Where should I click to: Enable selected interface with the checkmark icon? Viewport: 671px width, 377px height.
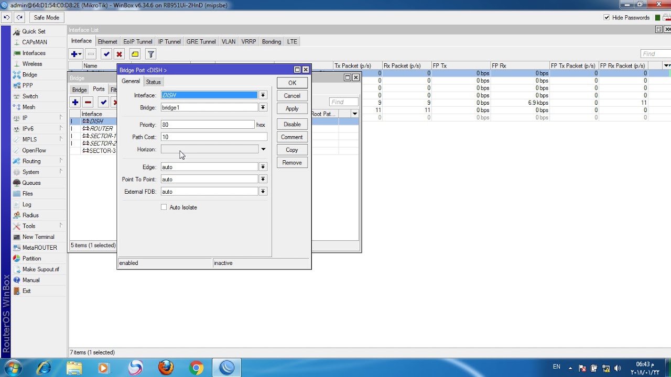[x=106, y=54]
